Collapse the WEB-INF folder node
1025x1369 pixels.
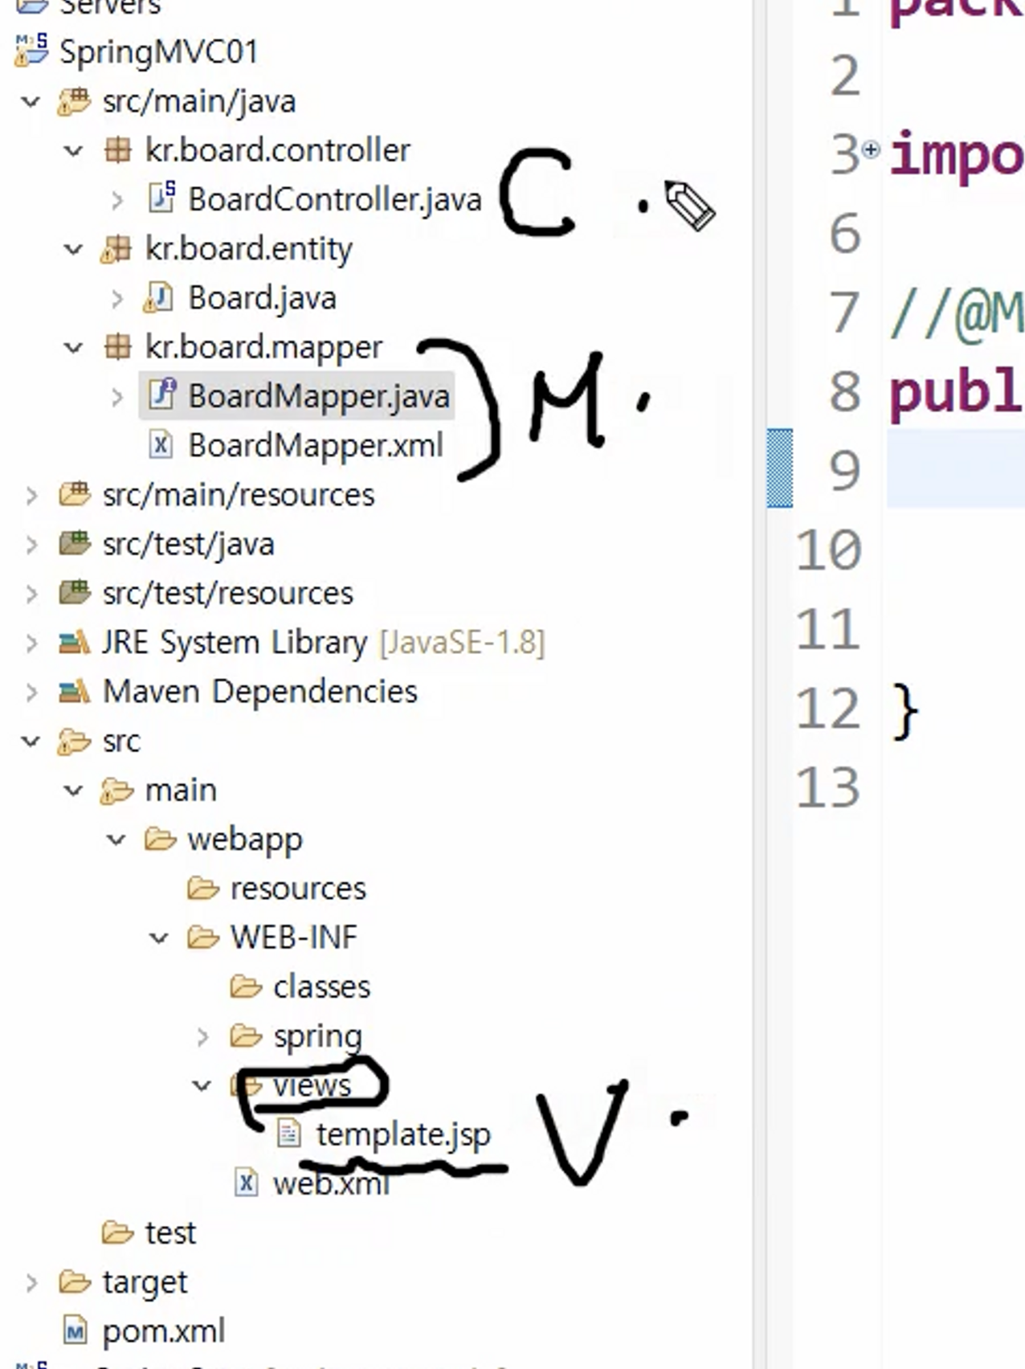click(x=159, y=938)
